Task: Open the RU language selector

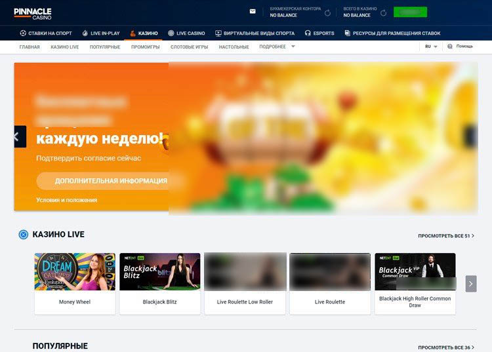Action: (x=431, y=47)
